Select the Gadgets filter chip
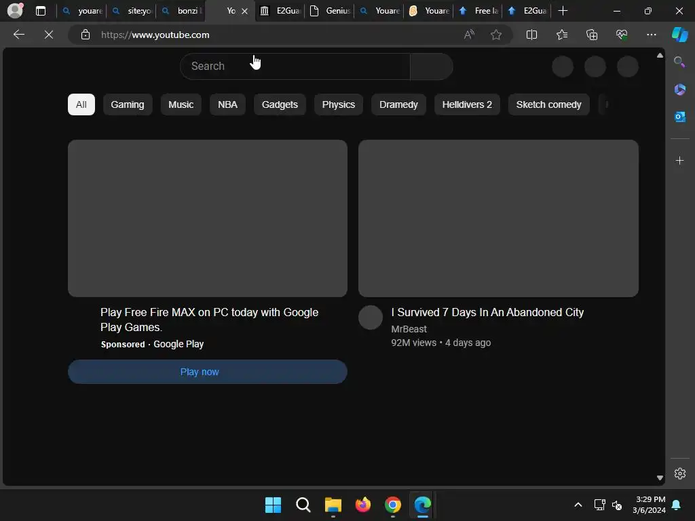695x521 pixels. click(x=280, y=104)
